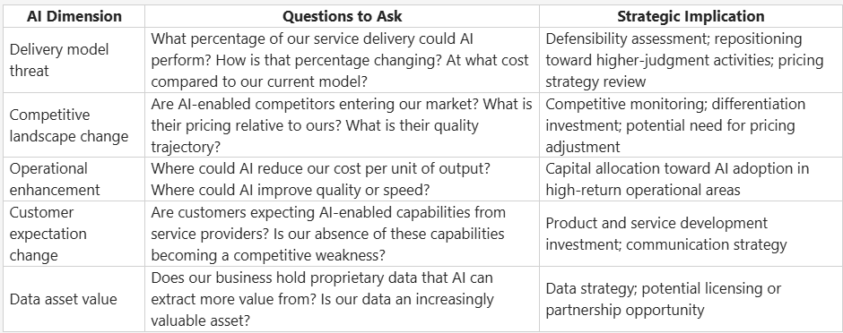Click the Capital allocation implication cell
This screenshot has height=333, width=843.
691,179
